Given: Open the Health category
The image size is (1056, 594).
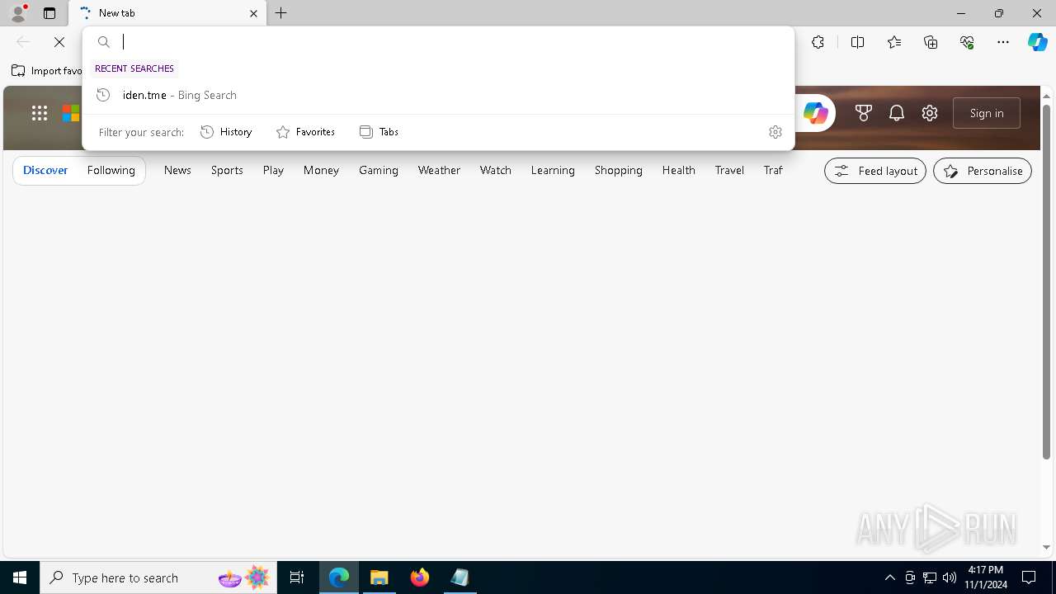Looking at the screenshot, I should (678, 170).
